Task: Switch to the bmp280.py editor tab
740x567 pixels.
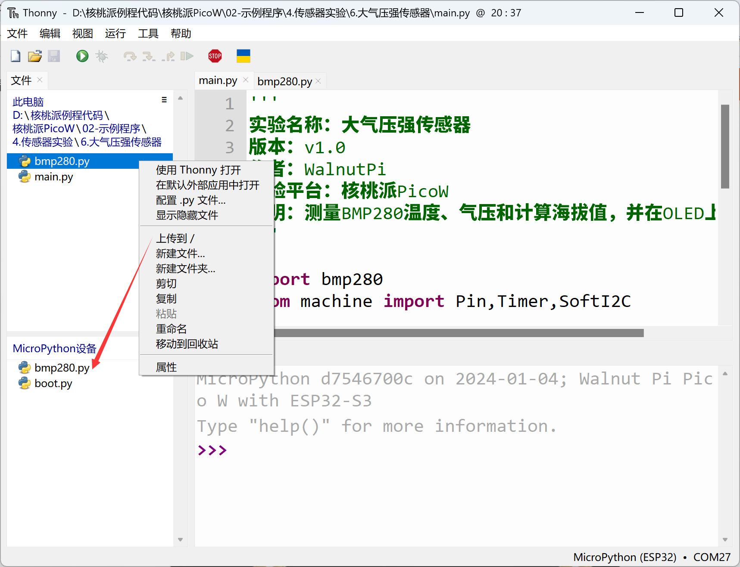Action: (x=284, y=81)
